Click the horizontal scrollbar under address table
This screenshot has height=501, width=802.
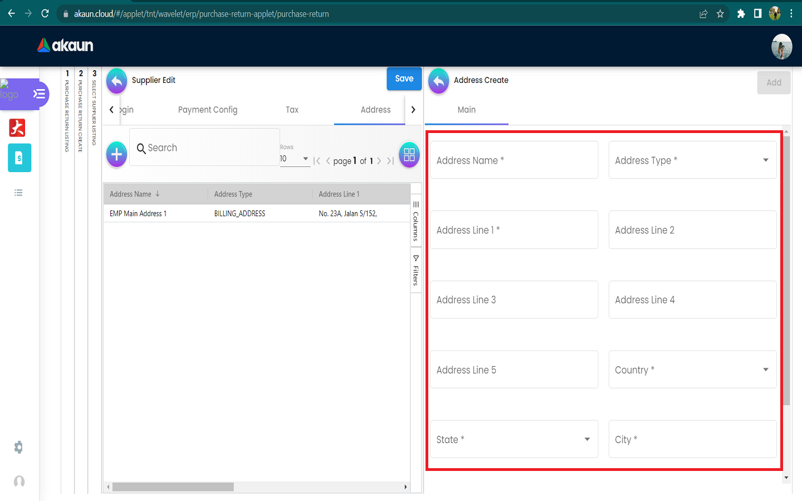pos(173,487)
